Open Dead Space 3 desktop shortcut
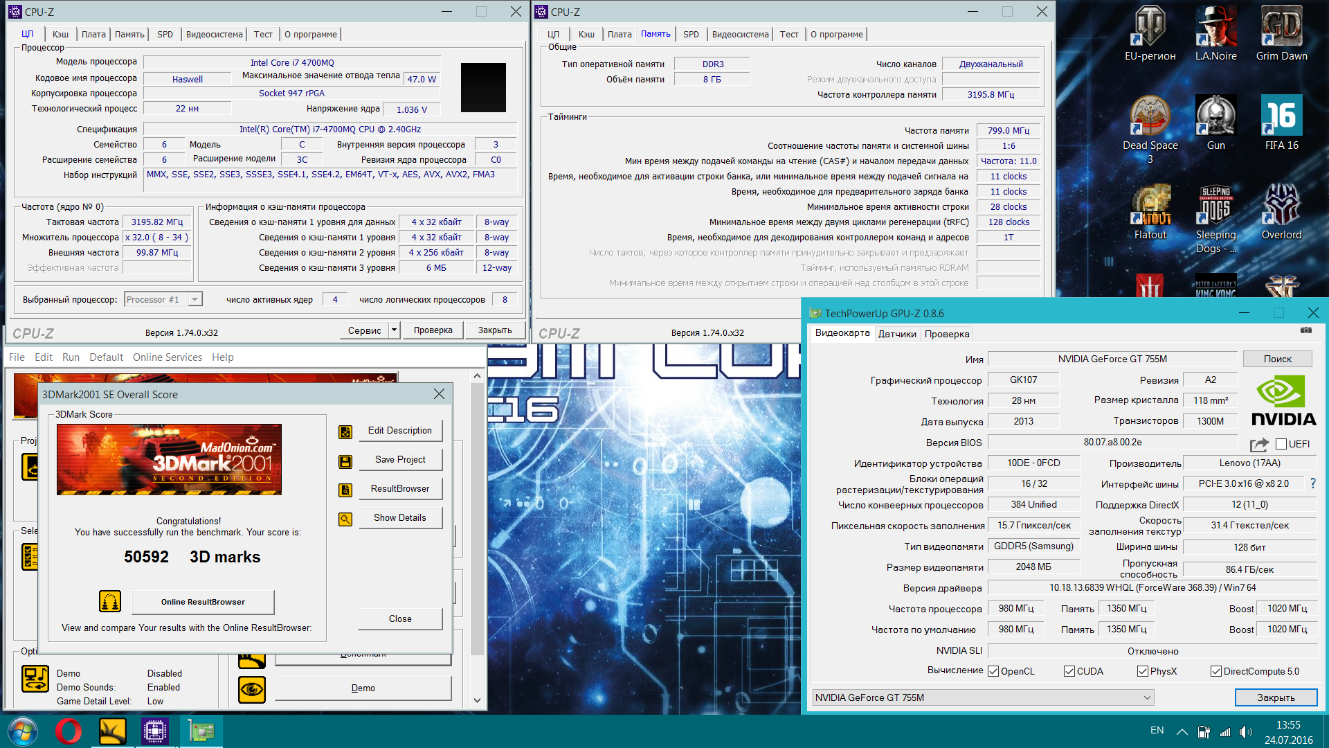The image size is (1329, 748). pyautogui.click(x=1150, y=129)
